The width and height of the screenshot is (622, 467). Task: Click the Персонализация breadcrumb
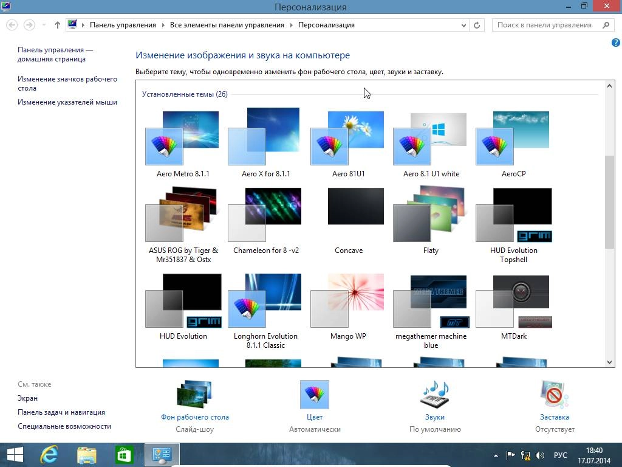tap(326, 25)
